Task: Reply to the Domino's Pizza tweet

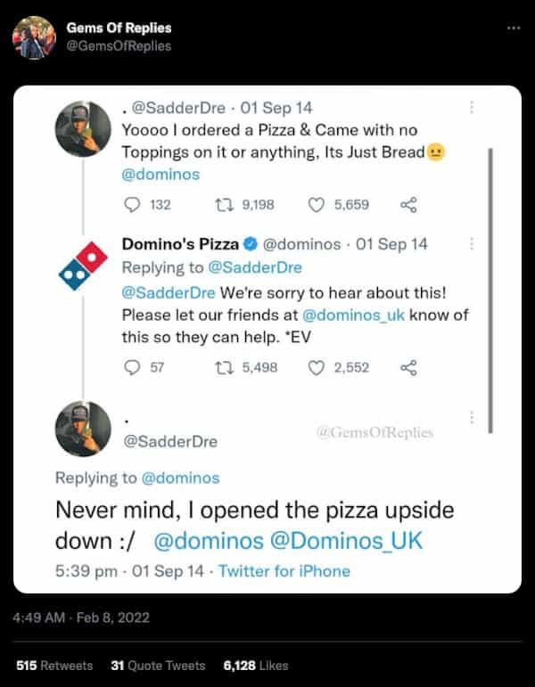Action: [132, 367]
